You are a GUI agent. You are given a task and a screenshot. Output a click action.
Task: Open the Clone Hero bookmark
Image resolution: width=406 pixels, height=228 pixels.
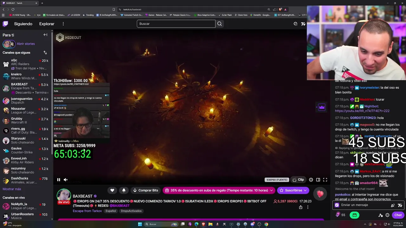[x=240, y=15]
